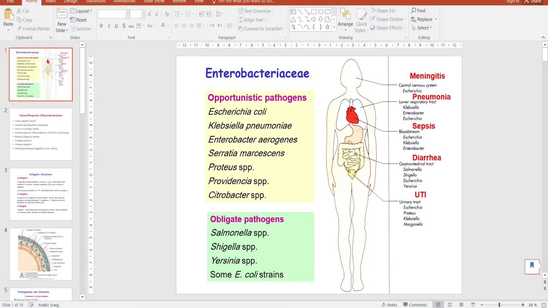Select the triangle shape in gallery
The image size is (548, 308).
coord(293,19)
